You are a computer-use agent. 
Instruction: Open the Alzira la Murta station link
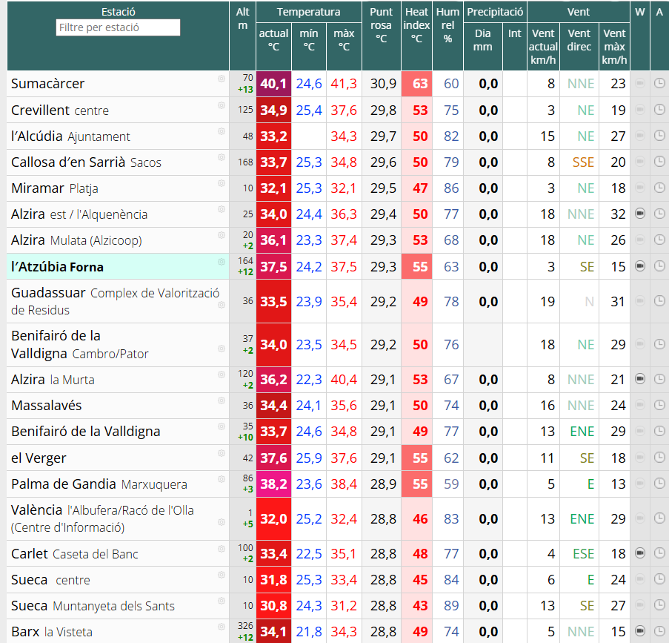pos(53,380)
